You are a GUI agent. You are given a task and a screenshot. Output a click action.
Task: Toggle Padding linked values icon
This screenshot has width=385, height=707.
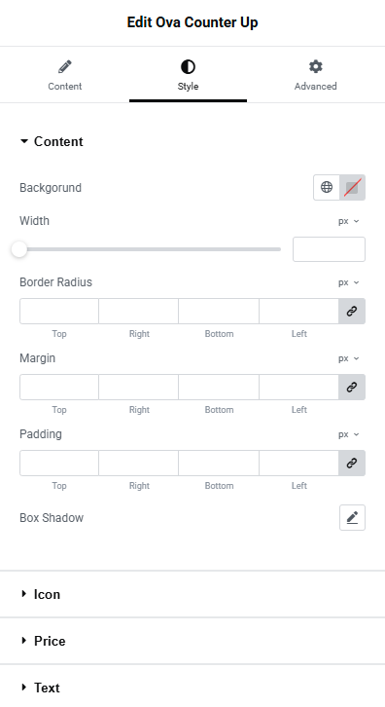352,464
